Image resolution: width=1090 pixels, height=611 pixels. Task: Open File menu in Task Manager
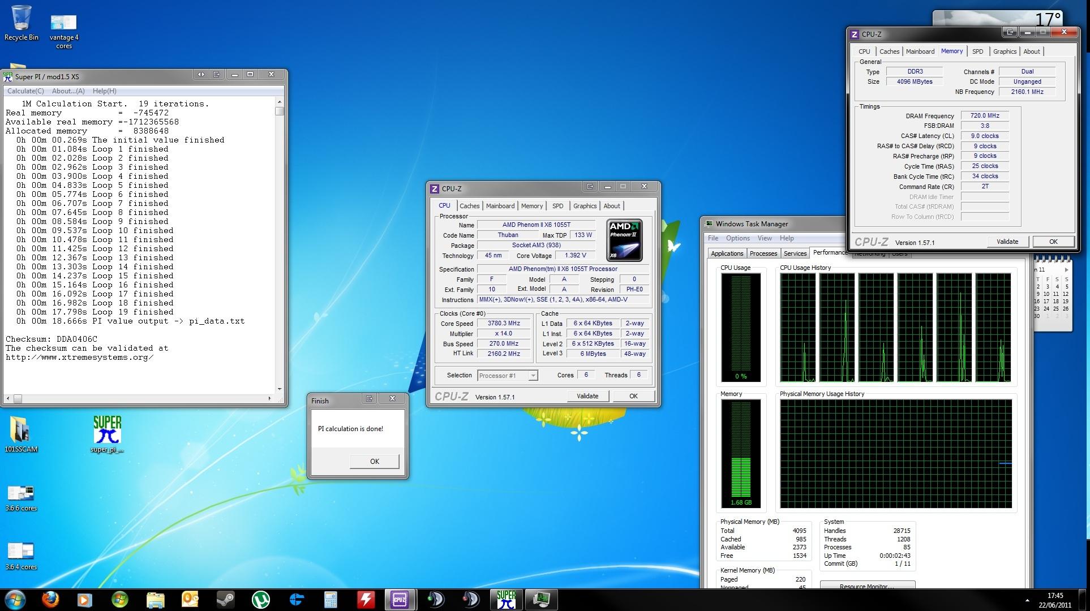click(713, 238)
